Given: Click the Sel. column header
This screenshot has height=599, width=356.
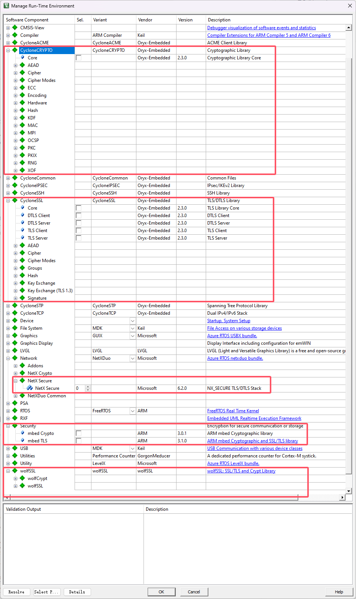Looking at the screenshot, I should tap(83, 20).
